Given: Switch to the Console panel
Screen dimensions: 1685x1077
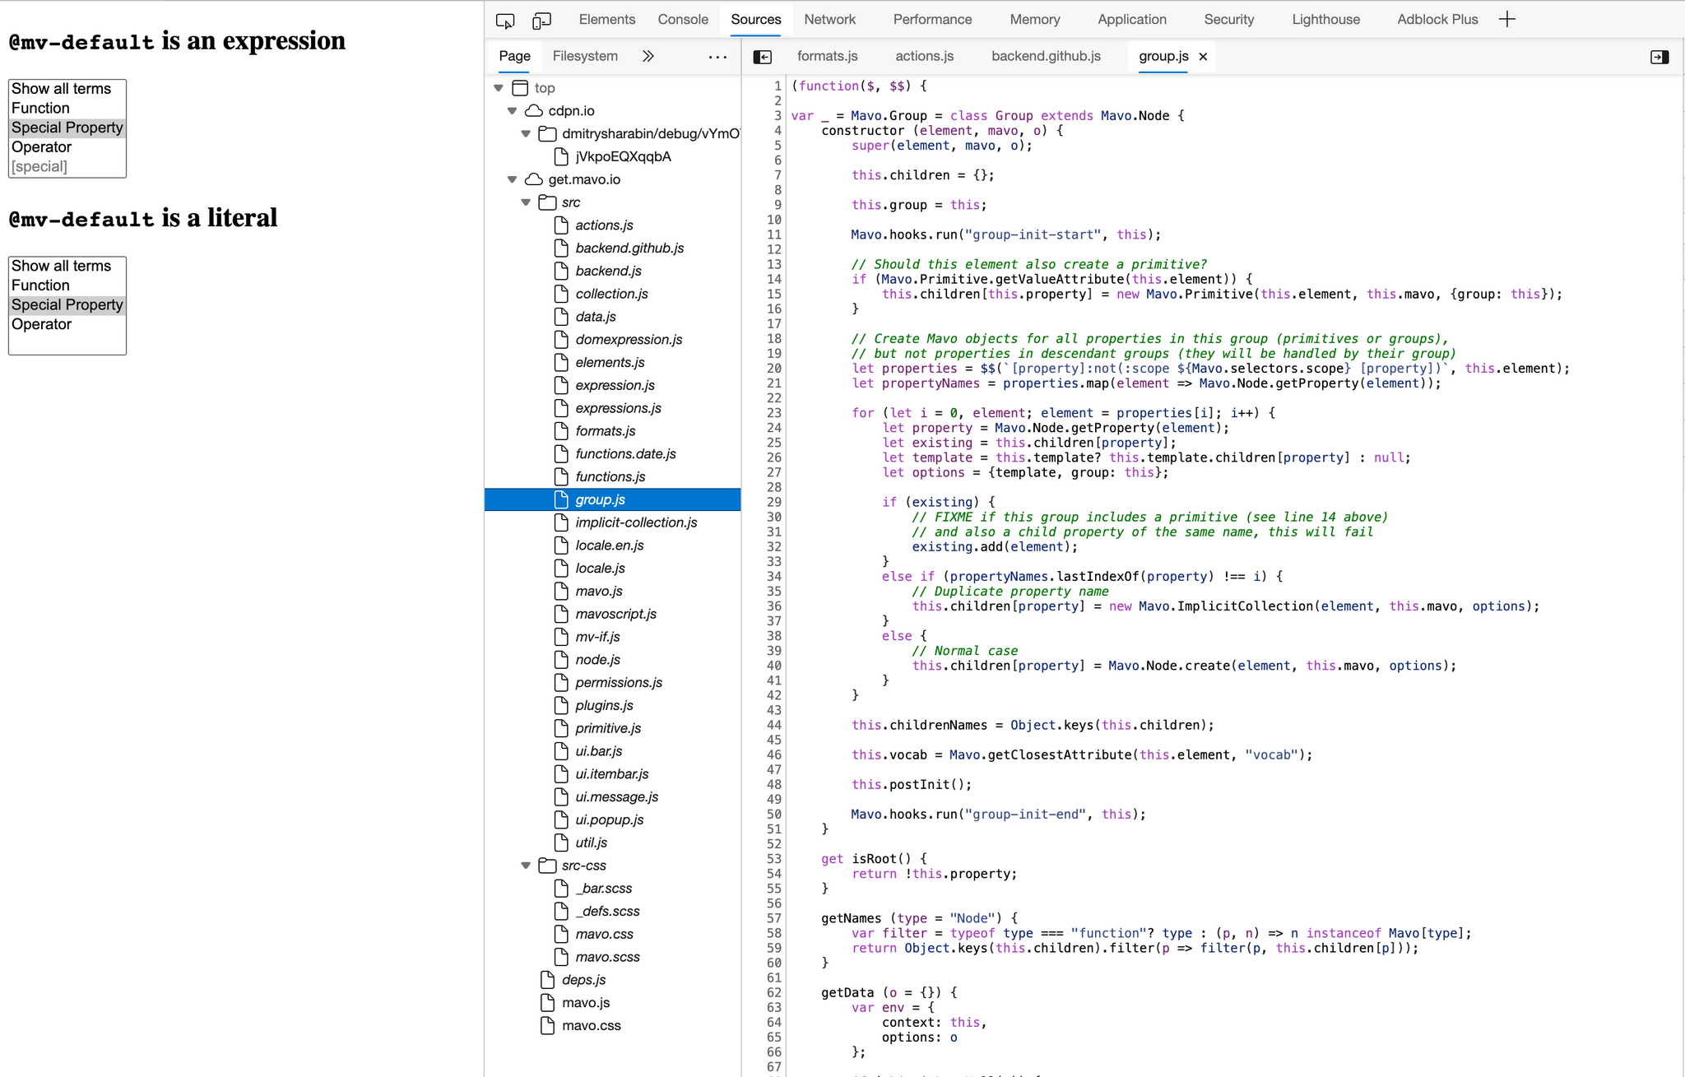Looking at the screenshot, I should pyautogui.click(x=682, y=19).
